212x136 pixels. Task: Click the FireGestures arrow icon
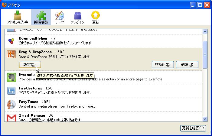click(11, 91)
